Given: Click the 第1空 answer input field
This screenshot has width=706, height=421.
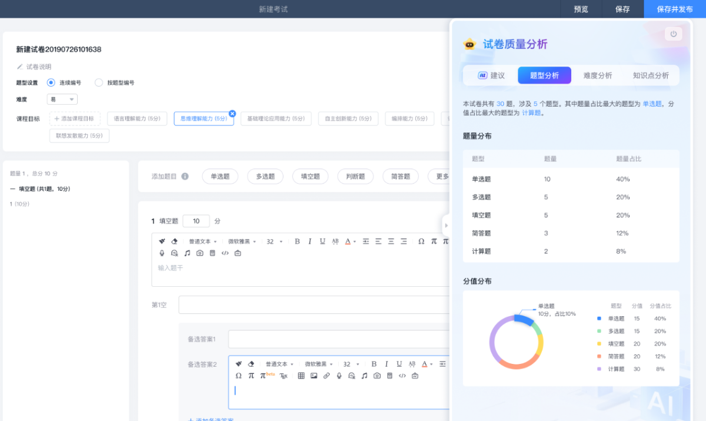Looking at the screenshot, I should pos(315,305).
